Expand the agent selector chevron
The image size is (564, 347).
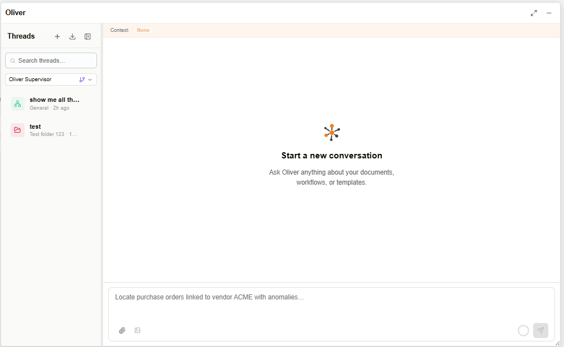(90, 79)
